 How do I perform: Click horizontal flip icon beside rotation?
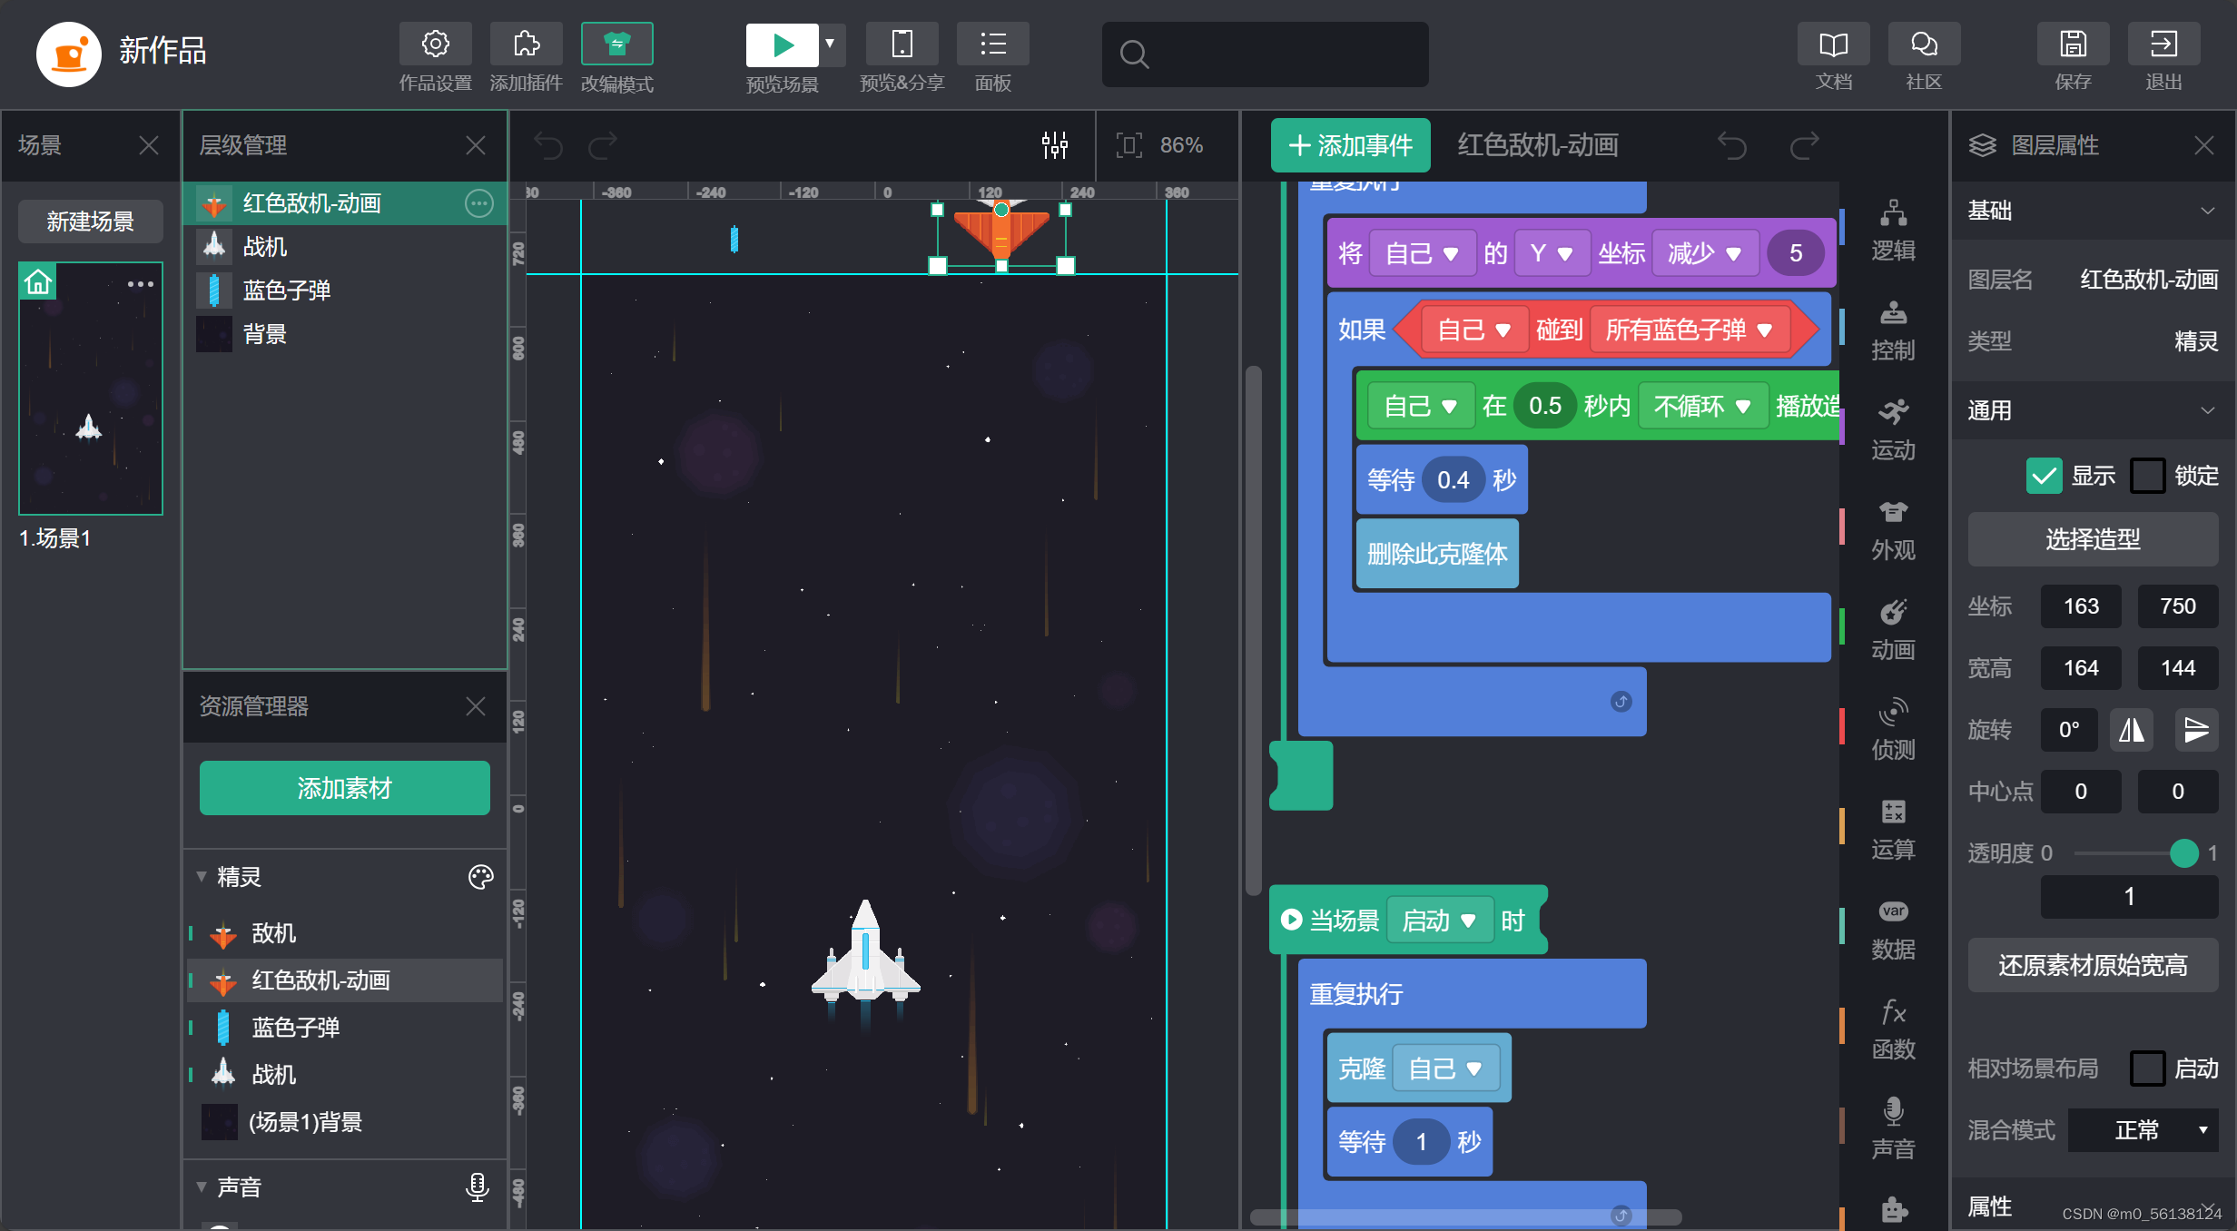click(x=2131, y=730)
